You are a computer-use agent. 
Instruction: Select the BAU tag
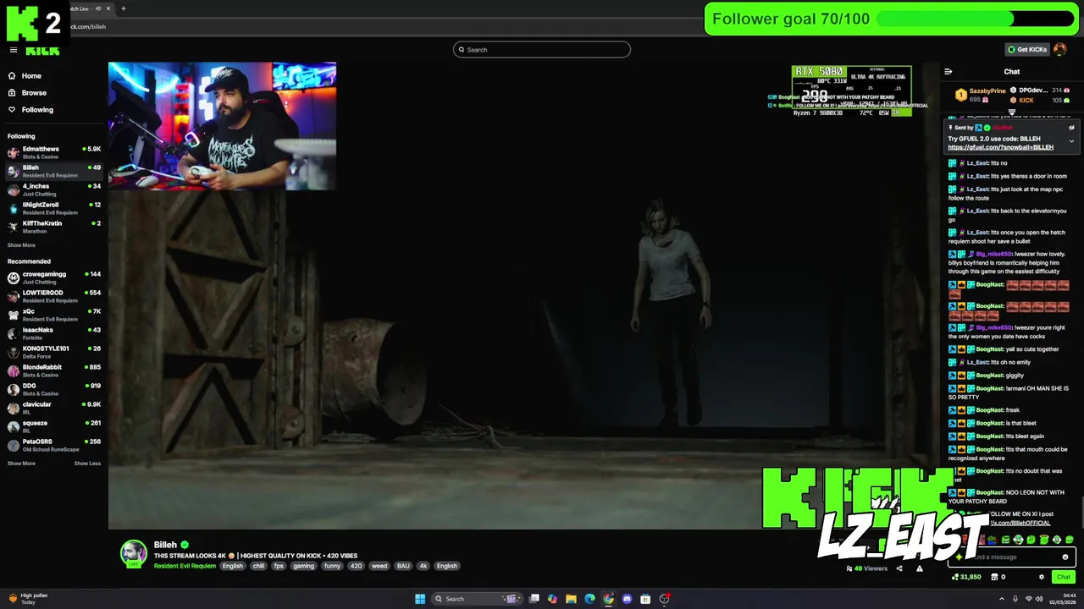[403, 566]
